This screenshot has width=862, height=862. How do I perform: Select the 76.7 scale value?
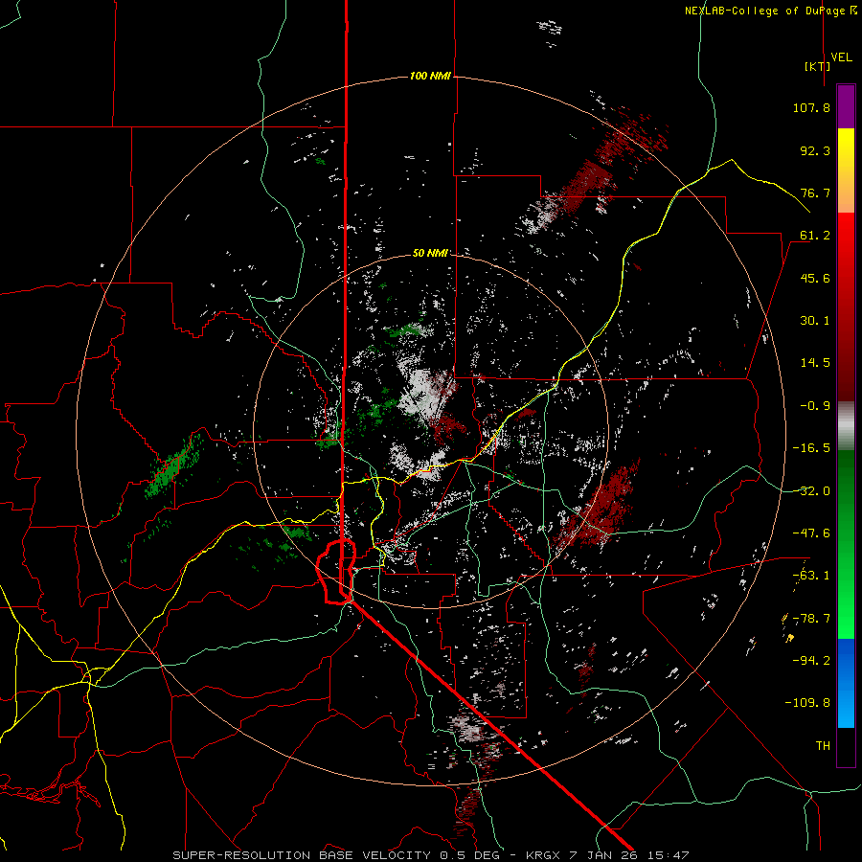pos(815,193)
